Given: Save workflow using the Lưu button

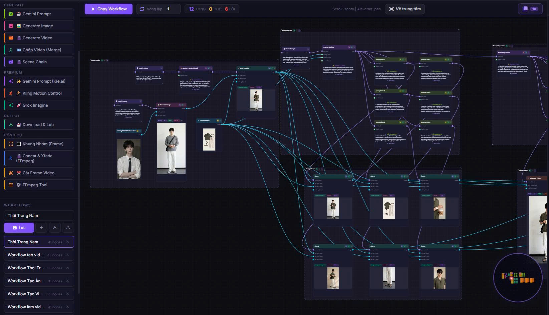Looking at the screenshot, I should pos(19,228).
